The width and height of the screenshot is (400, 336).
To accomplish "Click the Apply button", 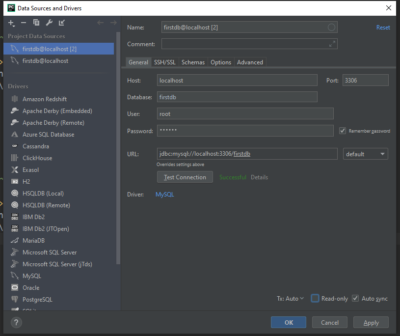I will point(371,322).
